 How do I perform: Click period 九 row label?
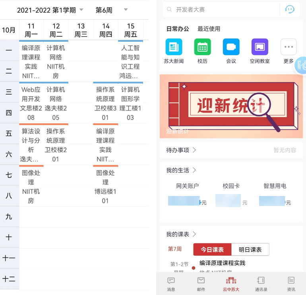click(x=9, y=217)
